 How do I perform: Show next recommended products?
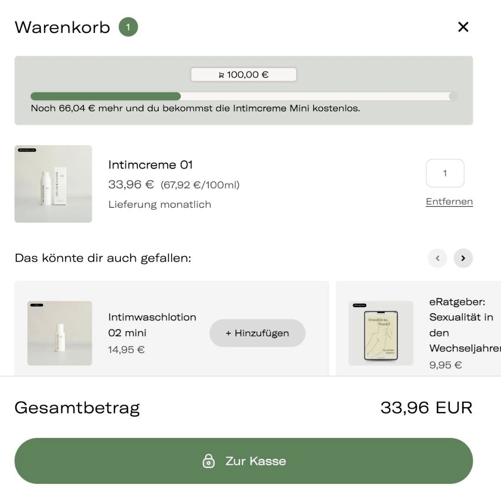[463, 258]
